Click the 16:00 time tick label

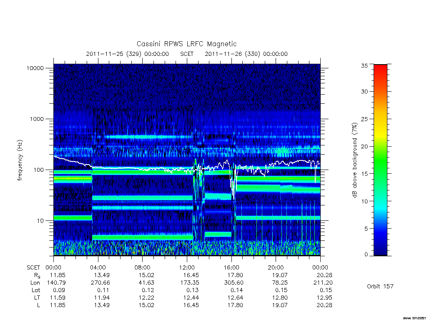click(x=231, y=267)
